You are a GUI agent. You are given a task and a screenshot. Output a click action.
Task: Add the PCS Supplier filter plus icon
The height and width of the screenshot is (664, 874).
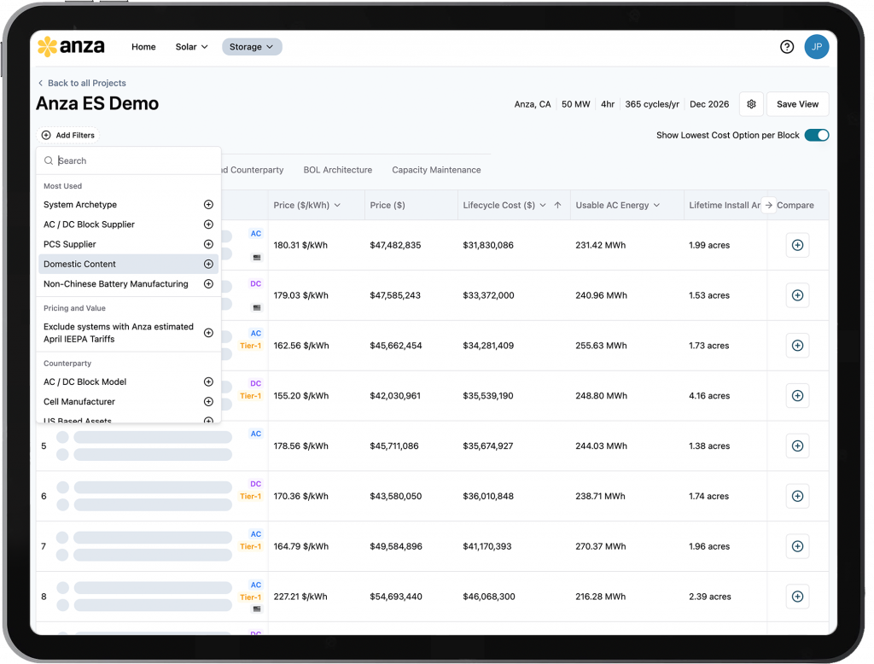coord(208,244)
